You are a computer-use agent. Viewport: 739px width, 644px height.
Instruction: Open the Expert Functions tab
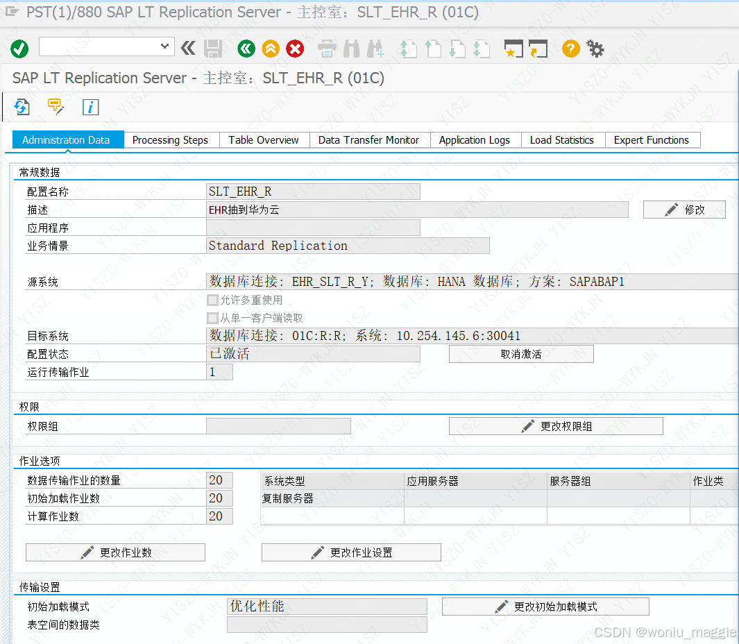point(652,139)
